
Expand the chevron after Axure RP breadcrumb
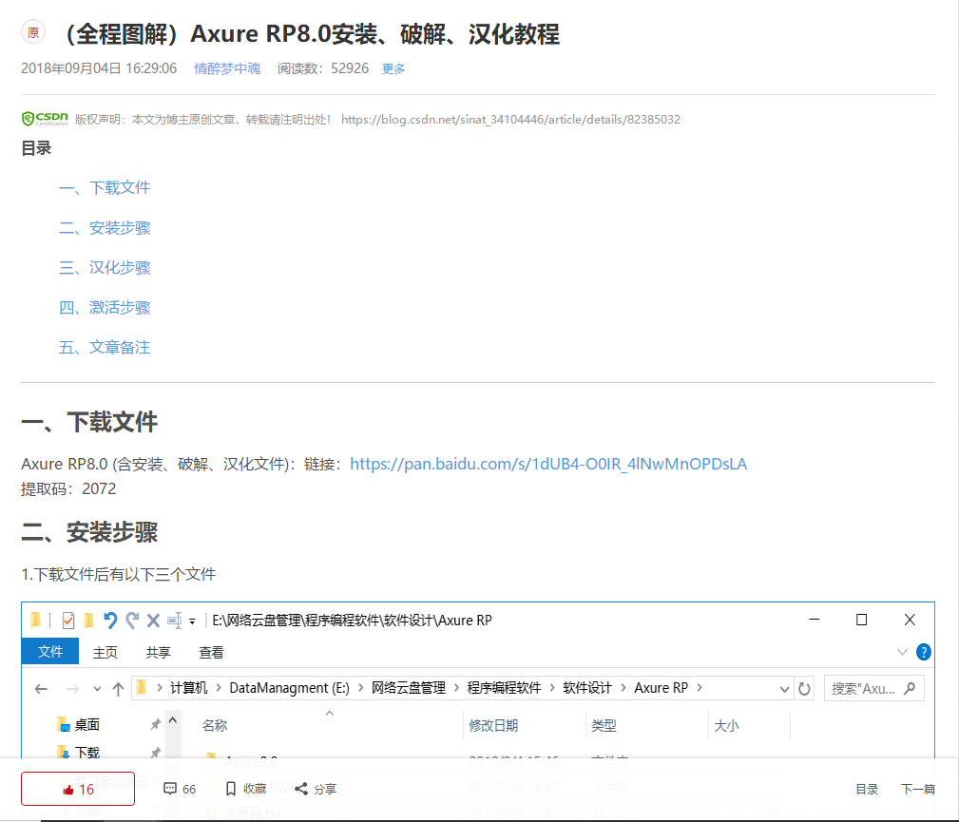coord(700,688)
